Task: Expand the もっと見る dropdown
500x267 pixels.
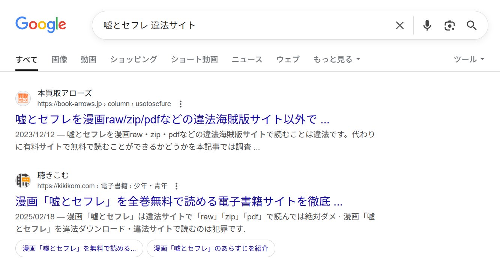Action: 333,59
